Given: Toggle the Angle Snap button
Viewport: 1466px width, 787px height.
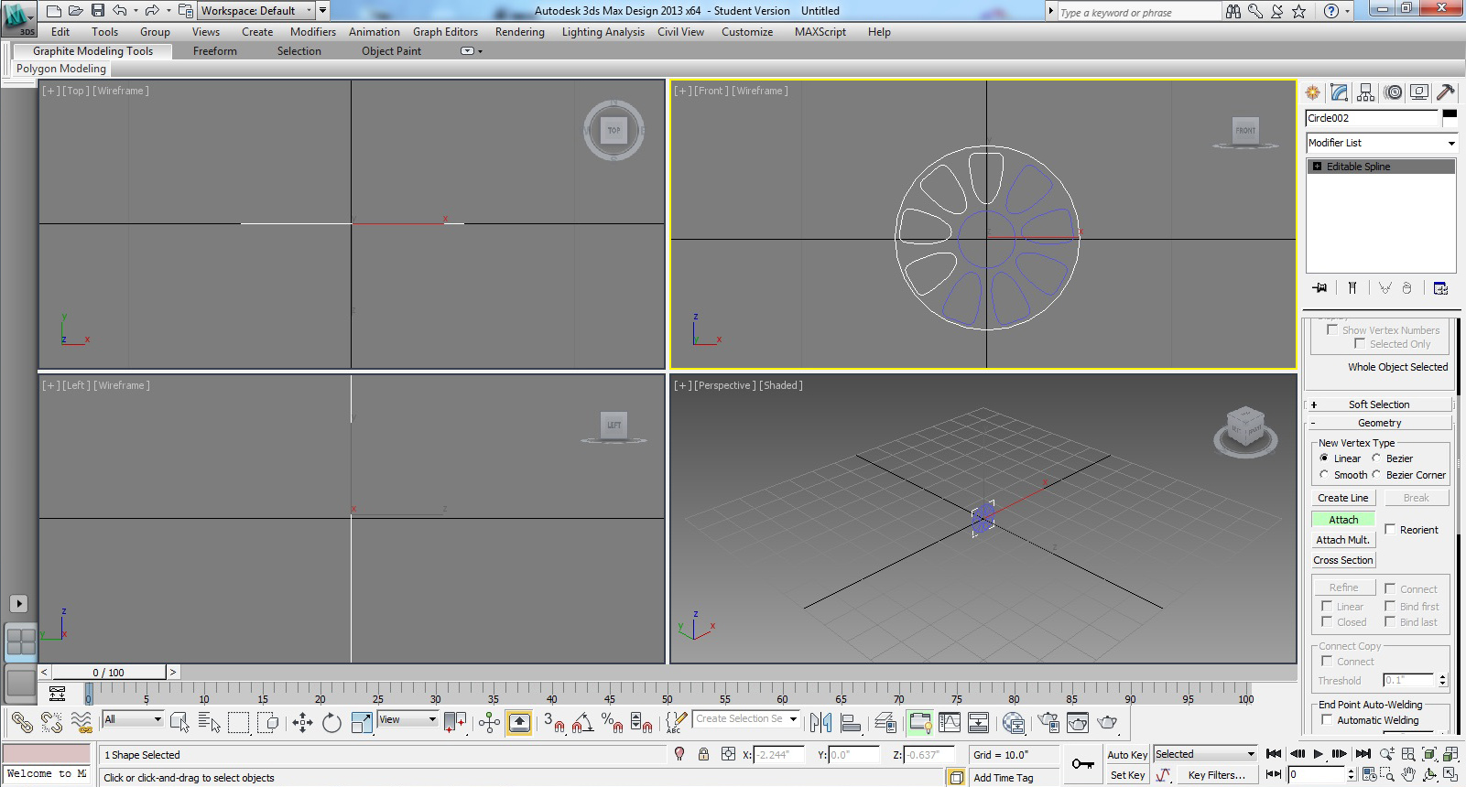Looking at the screenshot, I should pyautogui.click(x=582, y=723).
